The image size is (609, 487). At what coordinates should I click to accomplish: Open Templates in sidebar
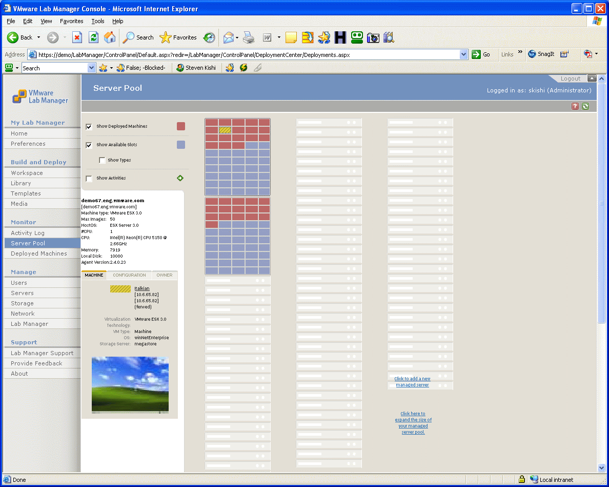coord(26,193)
